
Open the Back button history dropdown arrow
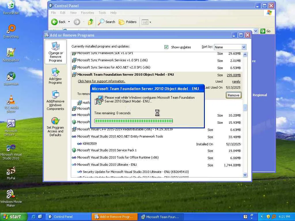coord(69,22)
